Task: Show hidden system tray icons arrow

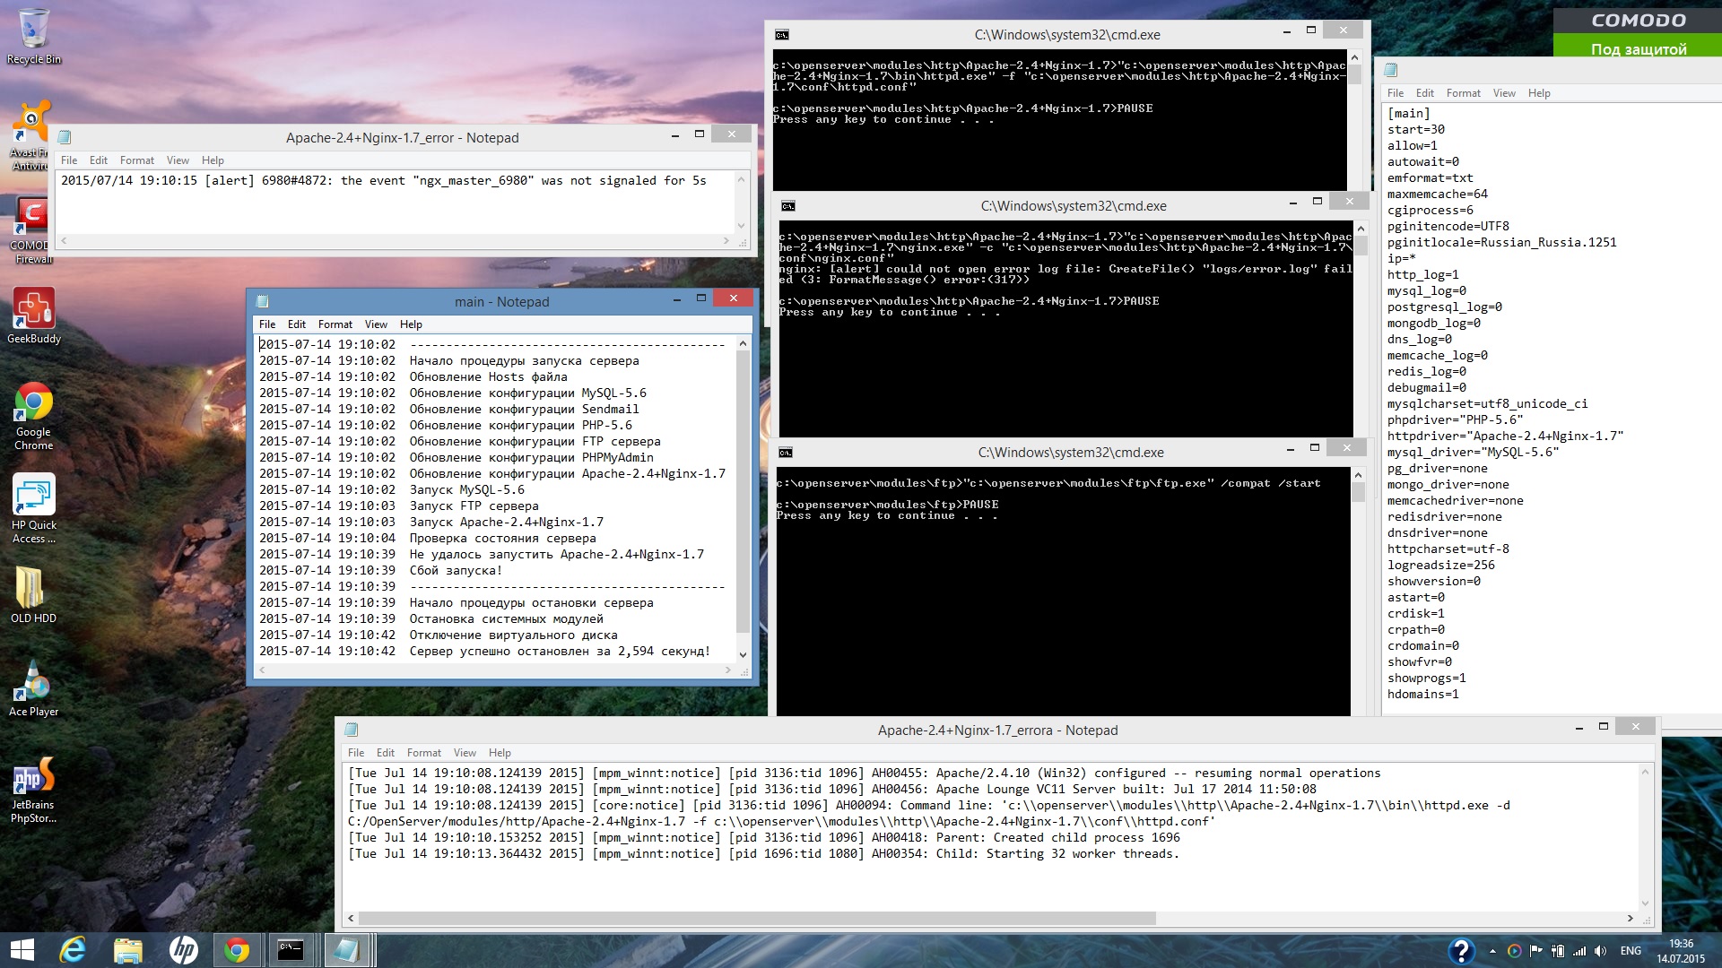Action: 1492,951
